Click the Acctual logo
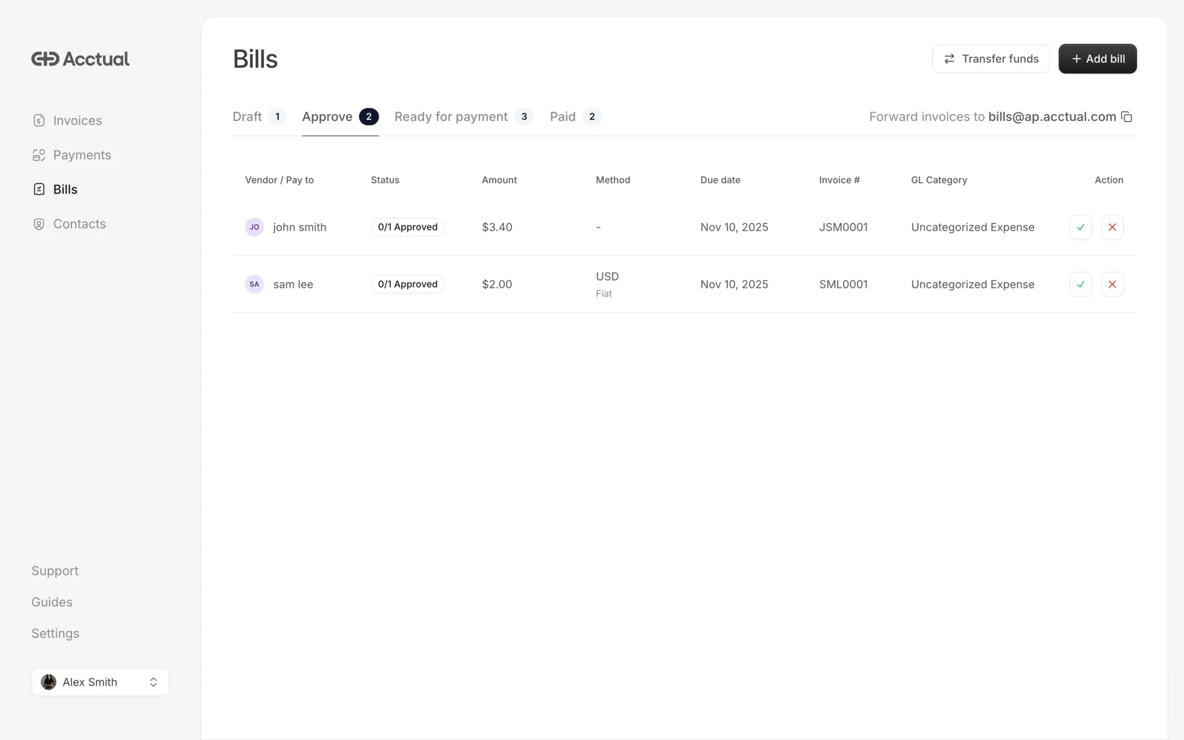The height and width of the screenshot is (740, 1184). 80,59
